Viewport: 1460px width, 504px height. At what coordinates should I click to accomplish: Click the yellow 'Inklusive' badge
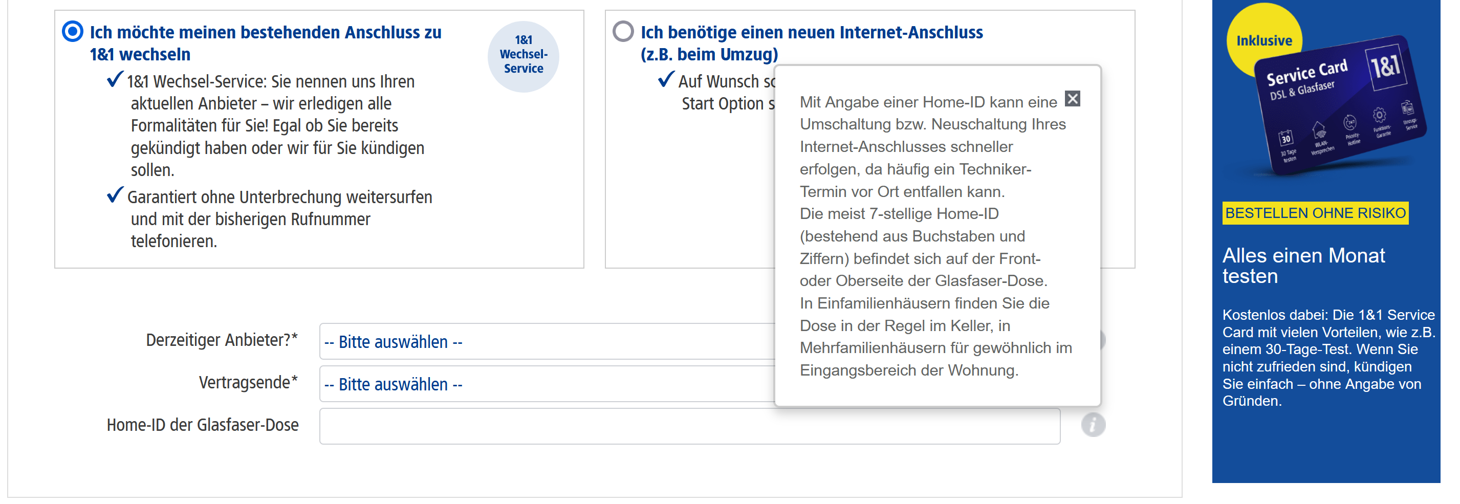pos(1264,41)
